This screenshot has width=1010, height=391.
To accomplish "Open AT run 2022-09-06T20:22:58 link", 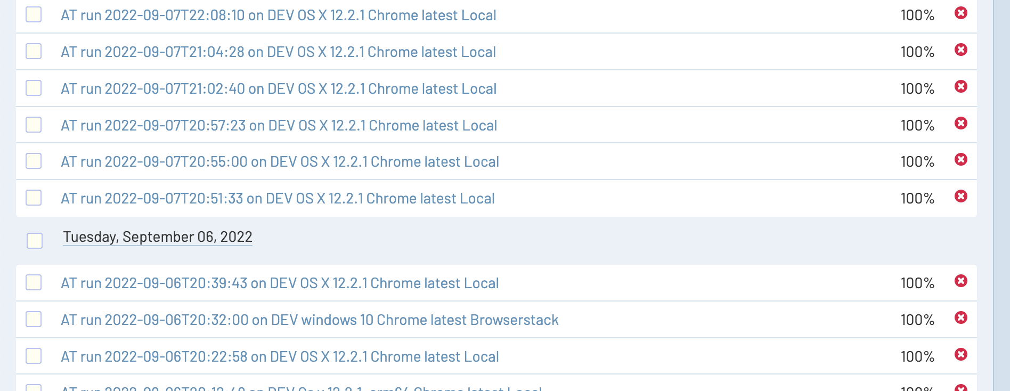I will point(280,357).
